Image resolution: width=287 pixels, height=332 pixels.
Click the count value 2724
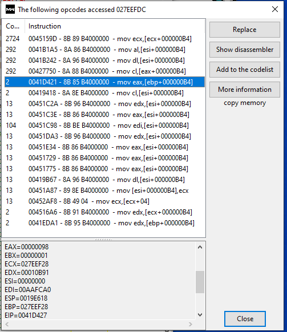point(13,39)
